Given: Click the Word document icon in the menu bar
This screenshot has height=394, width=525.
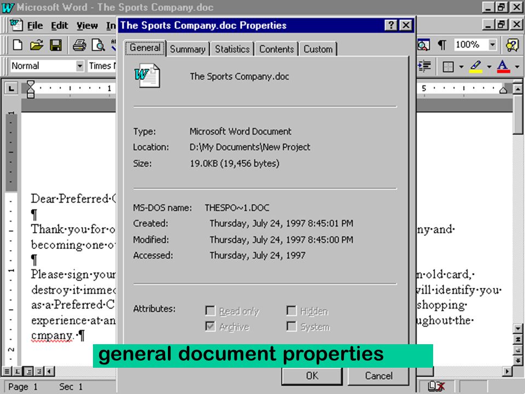Looking at the screenshot, I should coord(16,25).
